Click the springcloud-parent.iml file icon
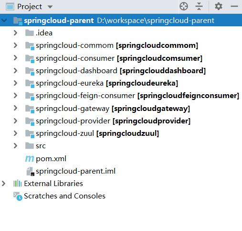The image size is (242, 231). (x=30, y=171)
